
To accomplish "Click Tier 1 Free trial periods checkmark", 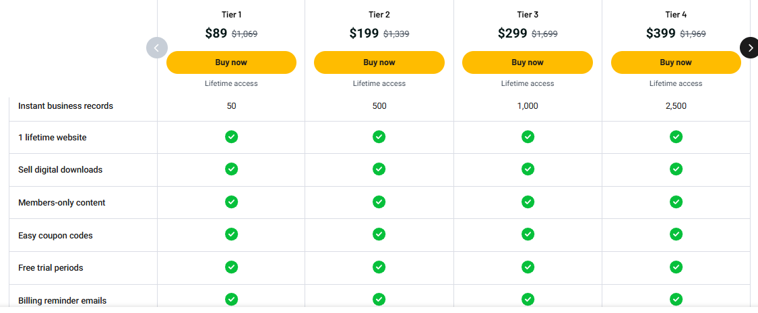I will [232, 267].
